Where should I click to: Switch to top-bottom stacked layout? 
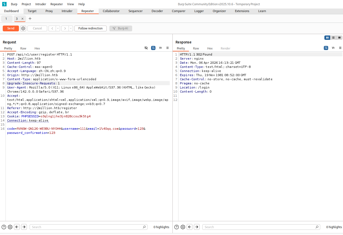(333, 38)
